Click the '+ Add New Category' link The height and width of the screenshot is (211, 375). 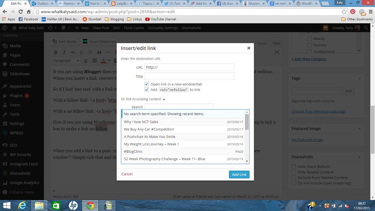coord(309,59)
